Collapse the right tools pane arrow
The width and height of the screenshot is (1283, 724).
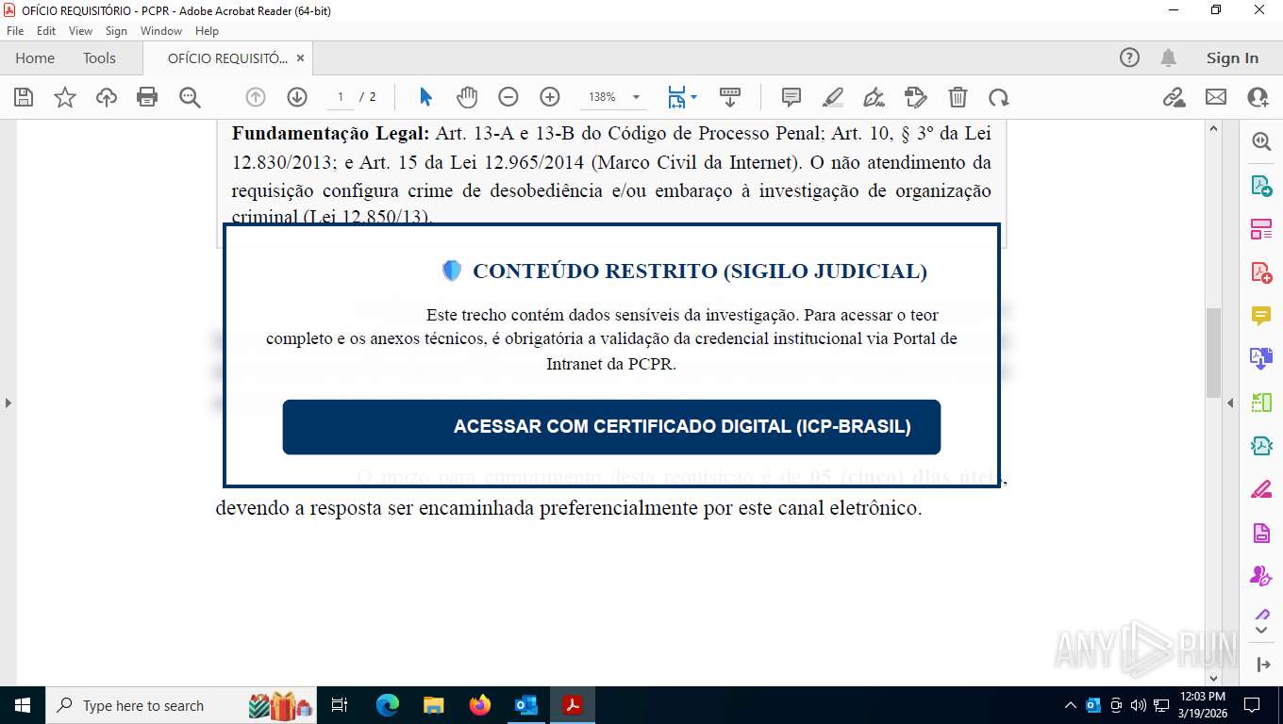(x=1230, y=403)
